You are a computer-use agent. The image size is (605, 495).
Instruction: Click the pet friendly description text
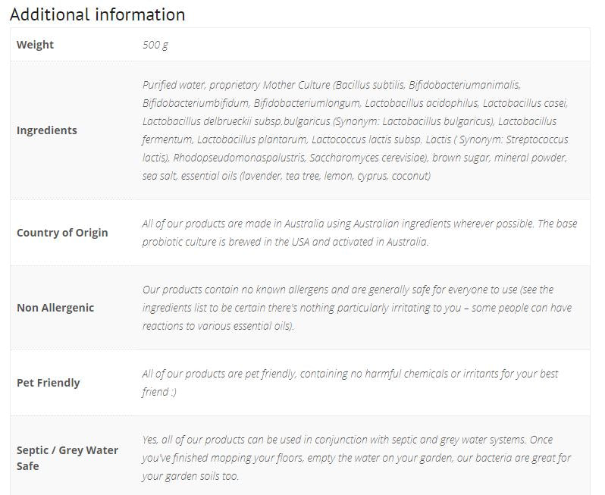350,383
